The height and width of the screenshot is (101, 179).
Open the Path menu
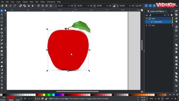tap(32, 2)
